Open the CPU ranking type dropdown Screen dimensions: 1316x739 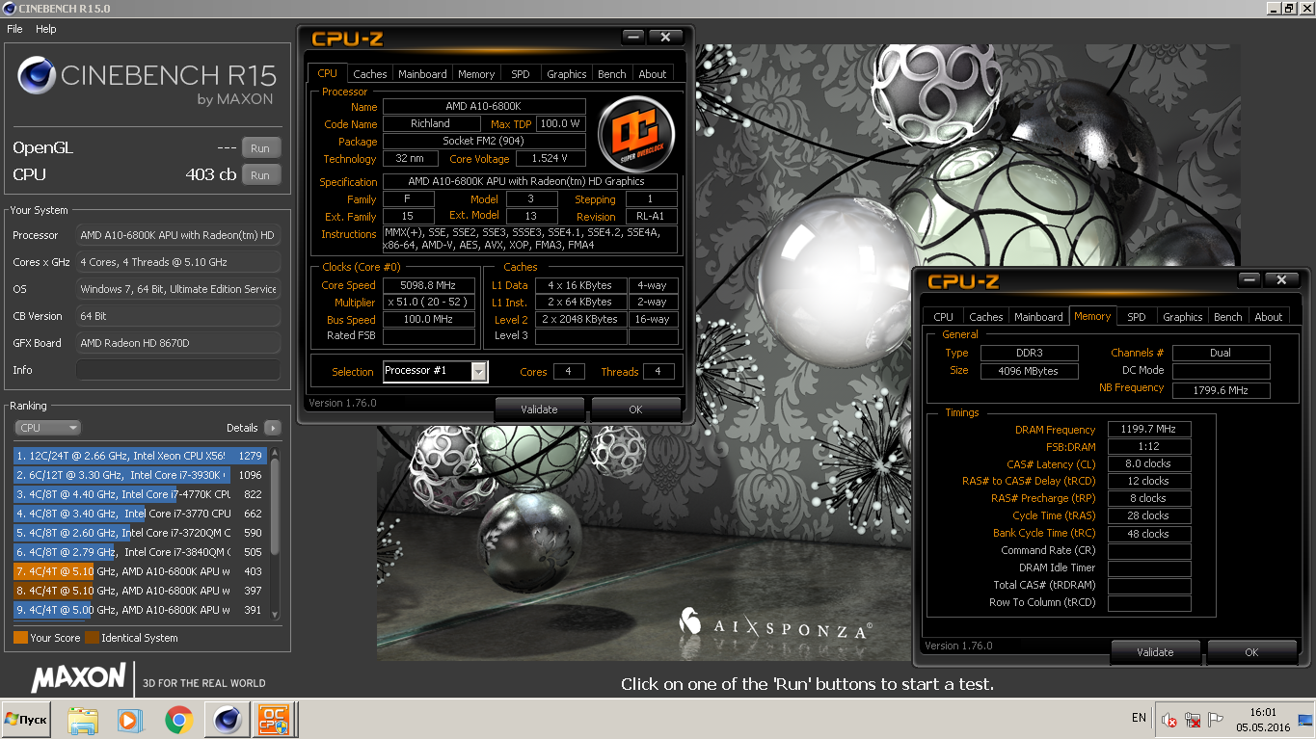point(47,428)
